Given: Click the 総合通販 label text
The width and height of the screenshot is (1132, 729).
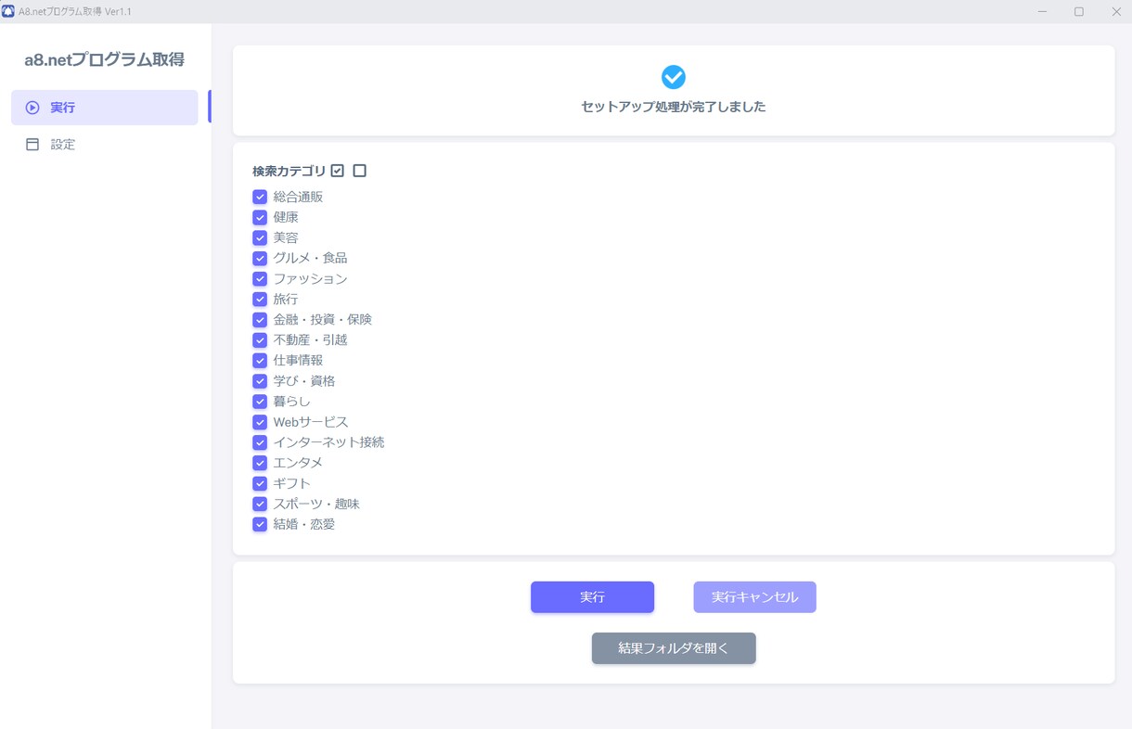Looking at the screenshot, I should pyautogui.click(x=298, y=197).
